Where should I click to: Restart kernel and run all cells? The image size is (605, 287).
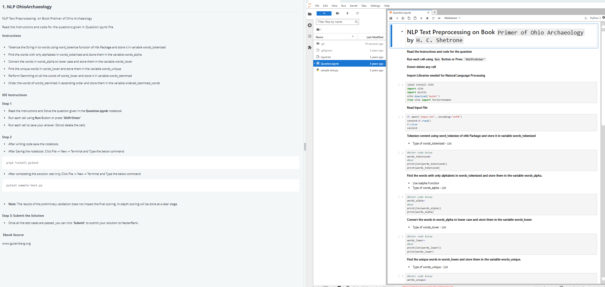pyautogui.click(x=439, y=18)
